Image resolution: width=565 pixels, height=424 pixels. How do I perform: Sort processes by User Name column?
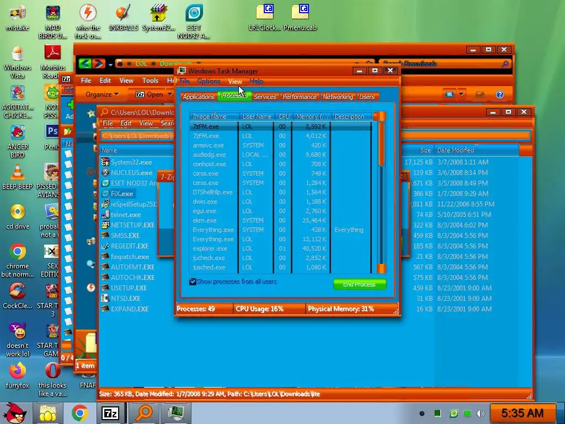coord(257,116)
